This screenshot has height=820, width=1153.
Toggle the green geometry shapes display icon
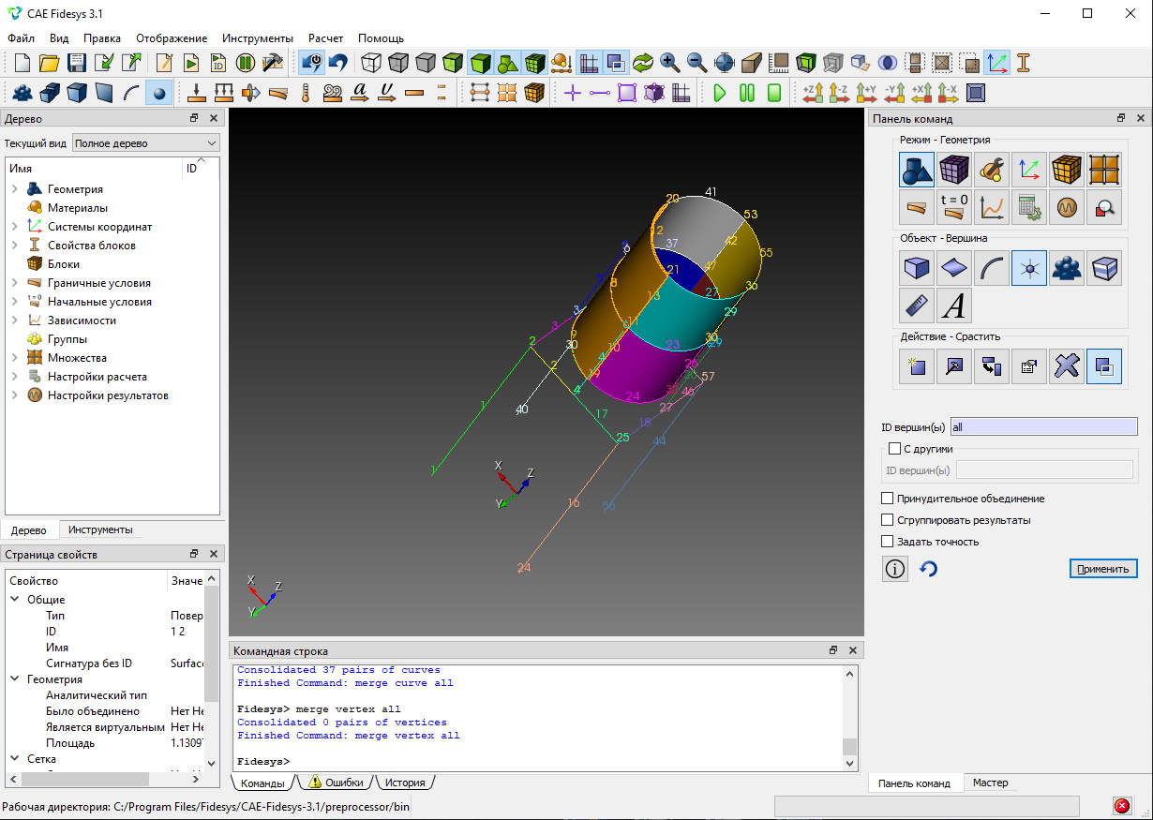click(x=508, y=63)
